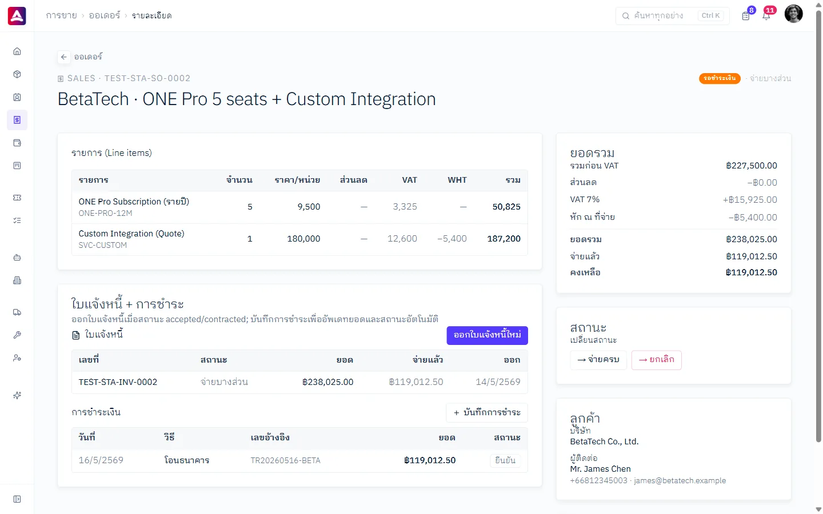The image size is (823, 514).
Task: Click the หัก ณ ที่จ่าย value −฿5,400.00
Action: click(x=753, y=218)
